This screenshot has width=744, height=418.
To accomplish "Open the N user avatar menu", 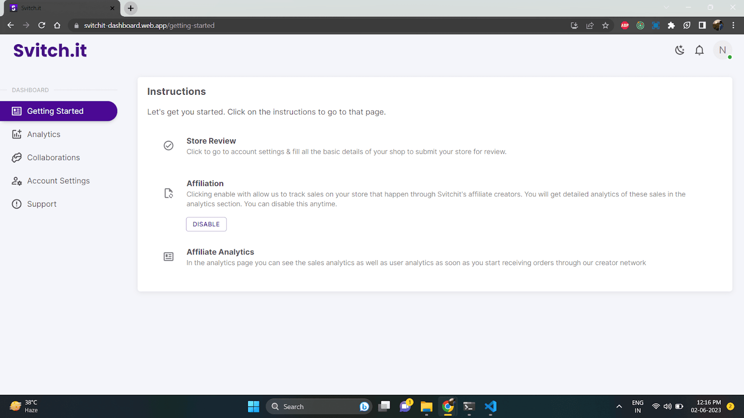I will pyautogui.click(x=723, y=50).
